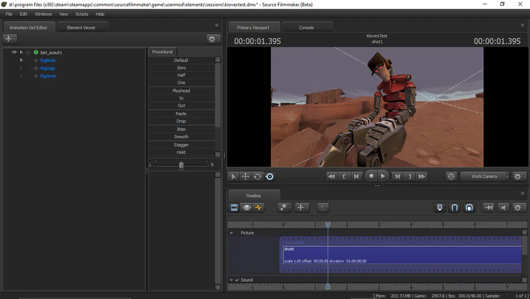
Task: Open the Scripts menu
Action: click(x=82, y=14)
